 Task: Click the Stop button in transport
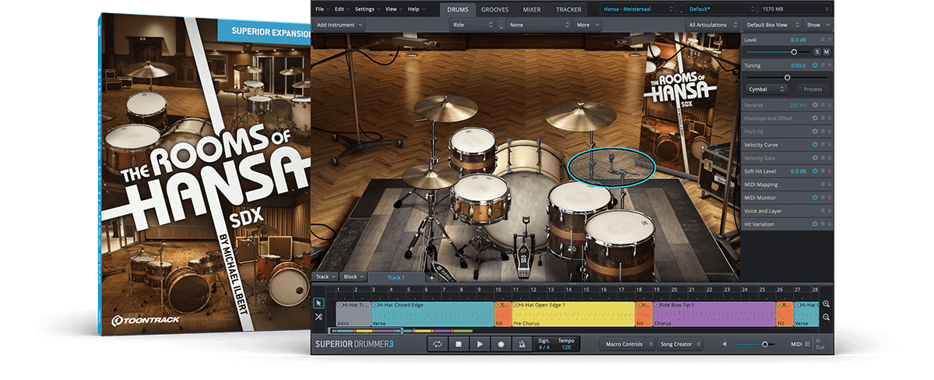[x=458, y=344]
